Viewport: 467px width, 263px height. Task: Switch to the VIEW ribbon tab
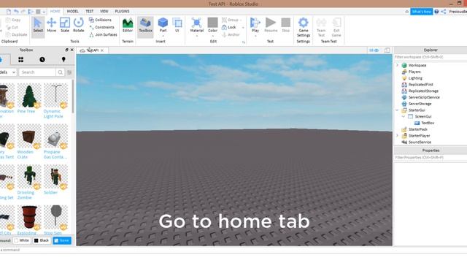click(104, 11)
